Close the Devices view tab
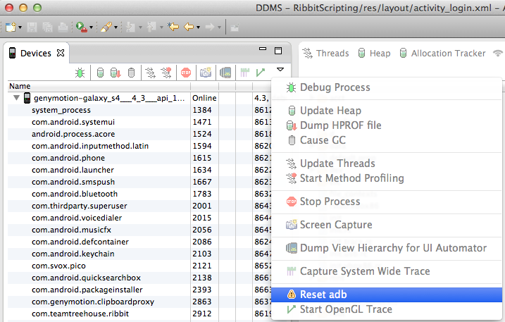Screen dimensions: 505x322 (x=60, y=53)
